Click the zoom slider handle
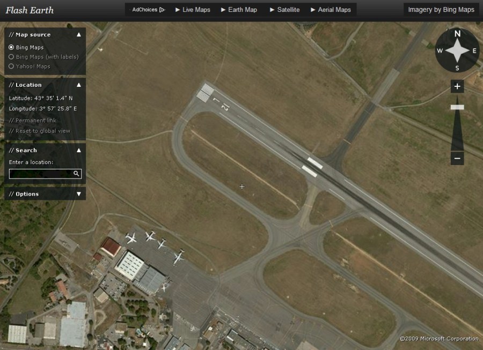 coord(457,107)
